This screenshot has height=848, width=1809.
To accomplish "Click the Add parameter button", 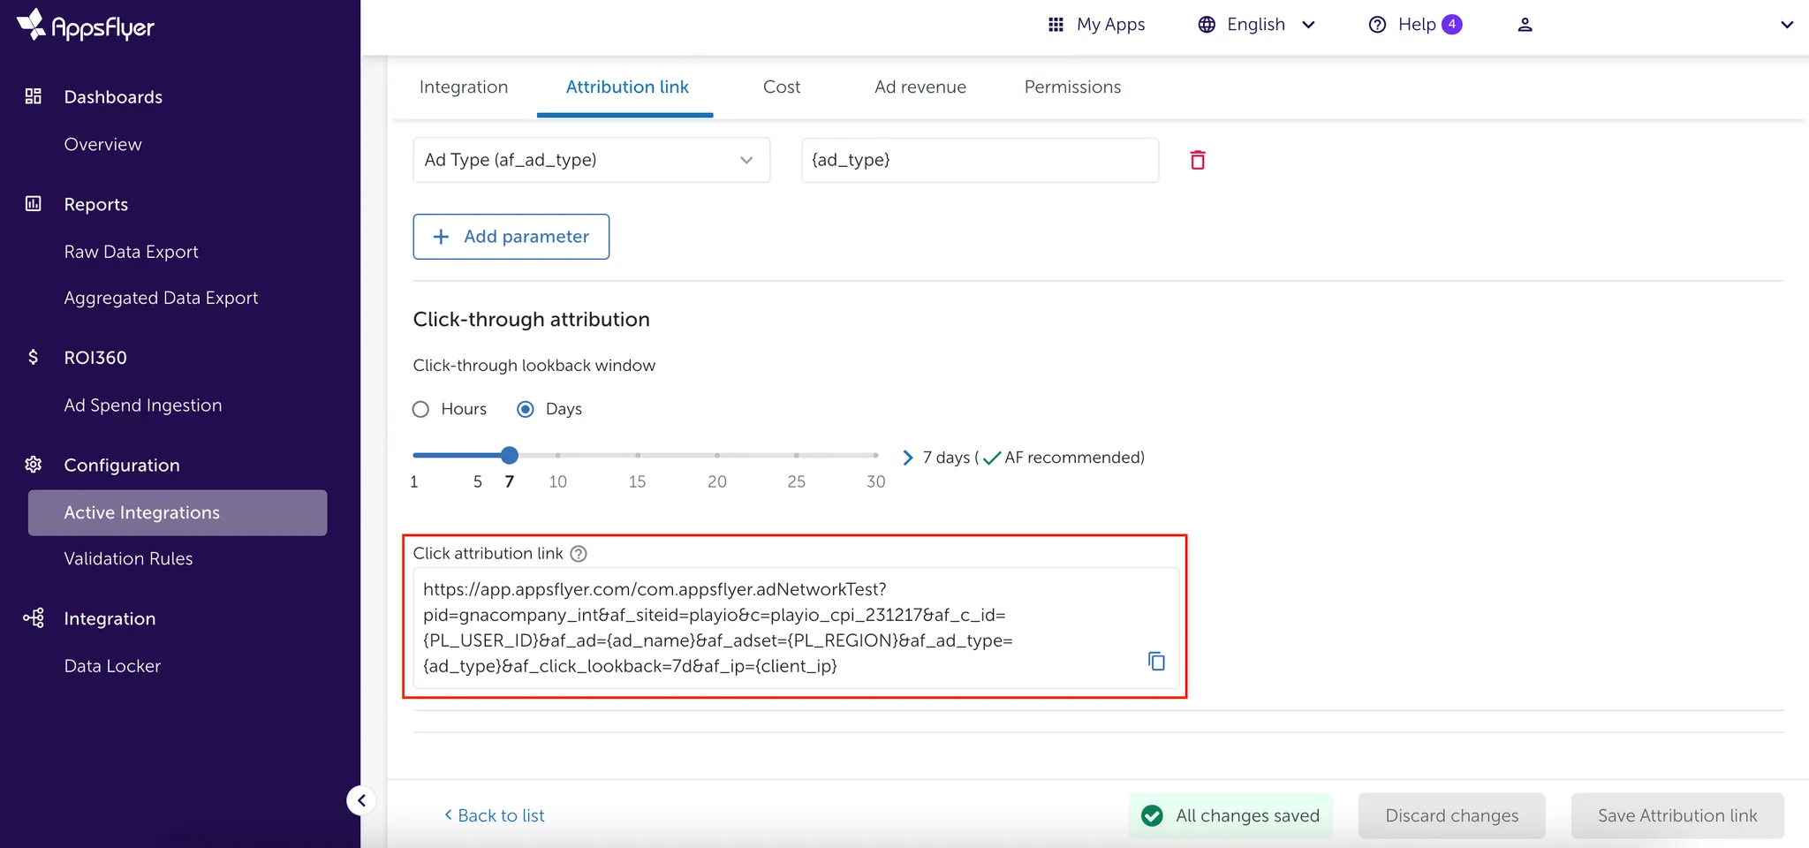I will point(511,237).
